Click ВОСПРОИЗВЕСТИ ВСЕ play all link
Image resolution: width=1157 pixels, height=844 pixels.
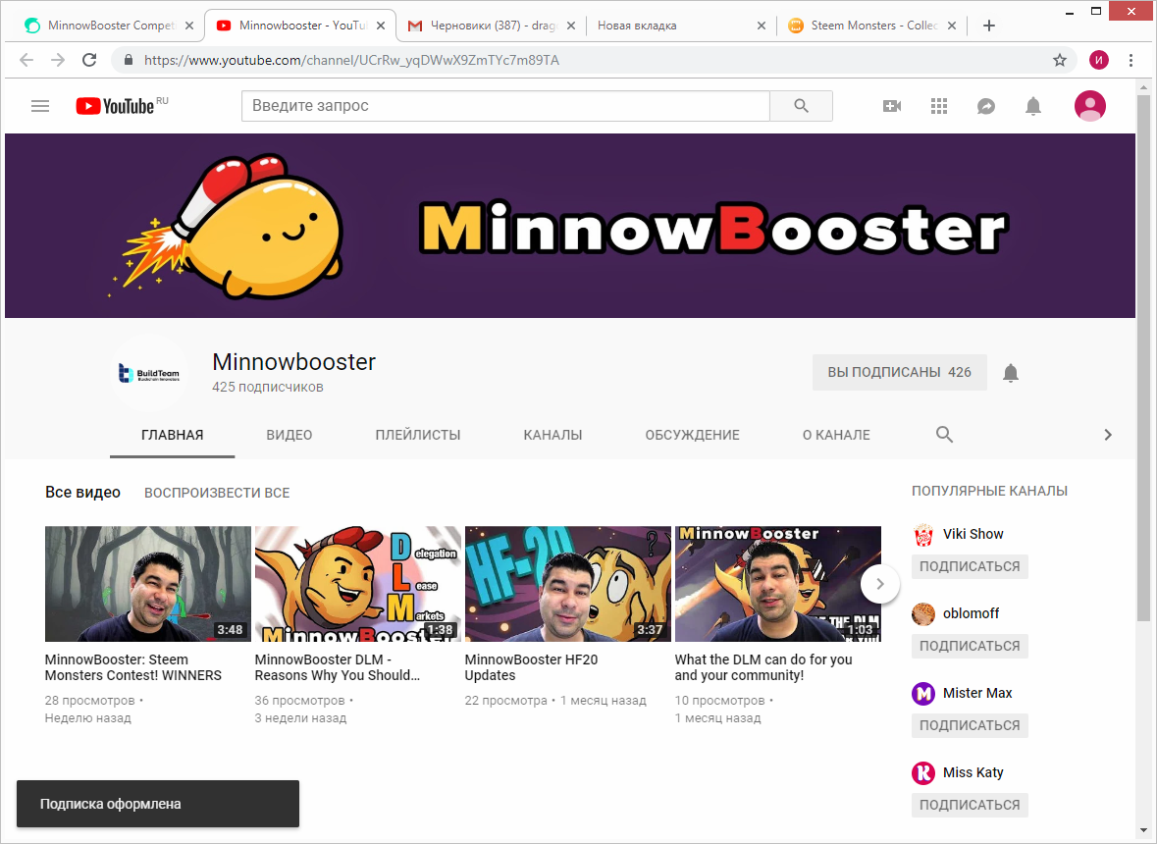(x=217, y=493)
